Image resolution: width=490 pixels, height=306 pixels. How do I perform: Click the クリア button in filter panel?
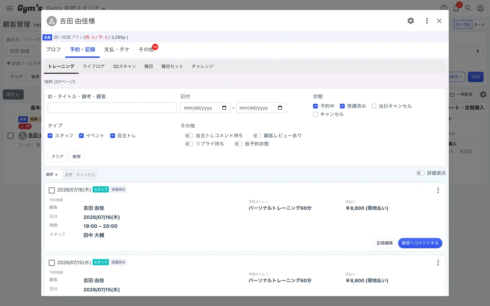click(x=58, y=157)
